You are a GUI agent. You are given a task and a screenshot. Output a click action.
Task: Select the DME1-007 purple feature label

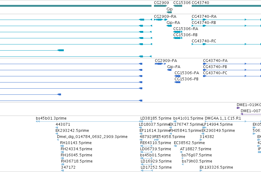(251, 111)
